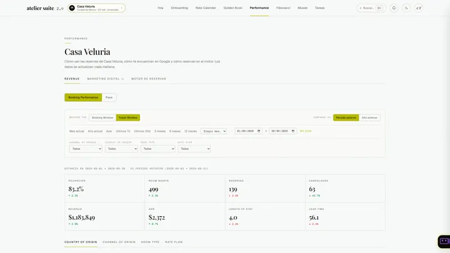450x253 pixels.
Task: Expand the Casa Veluria property selector
Action: coord(96,8)
